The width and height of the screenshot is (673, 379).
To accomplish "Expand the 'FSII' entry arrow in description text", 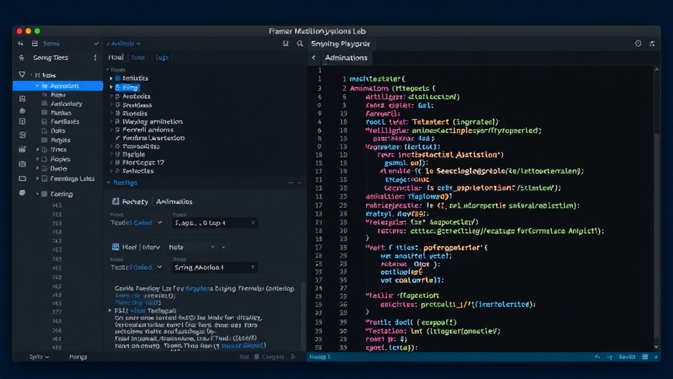I will pos(110,311).
